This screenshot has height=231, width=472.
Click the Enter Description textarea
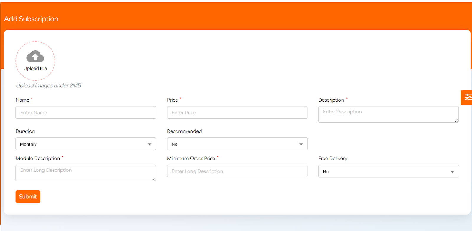tap(389, 114)
